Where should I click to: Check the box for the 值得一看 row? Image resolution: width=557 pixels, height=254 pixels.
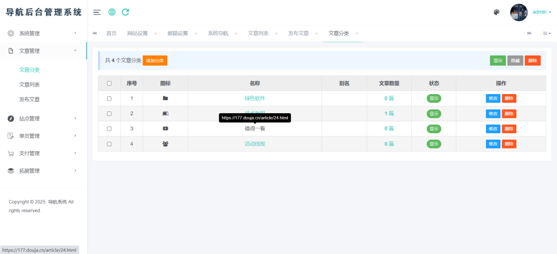click(x=109, y=128)
